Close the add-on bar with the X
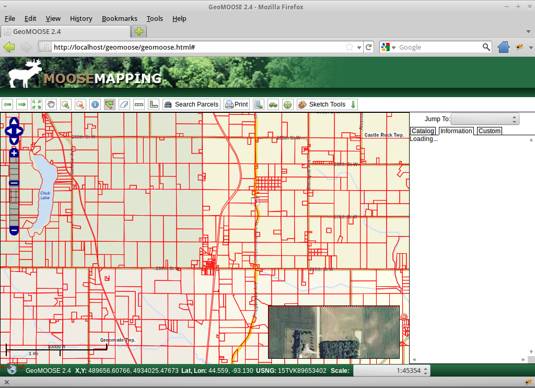The height and width of the screenshot is (388, 535). pyautogui.click(x=6, y=382)
